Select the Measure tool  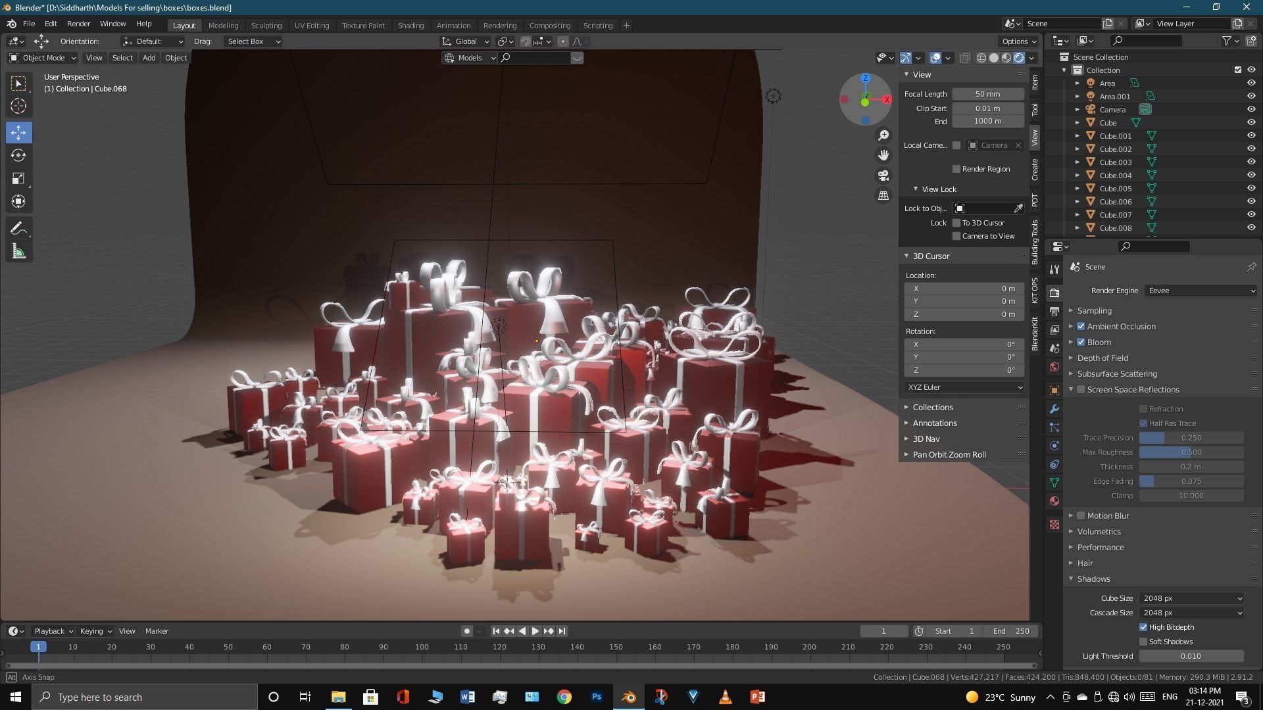pos(18,251)
